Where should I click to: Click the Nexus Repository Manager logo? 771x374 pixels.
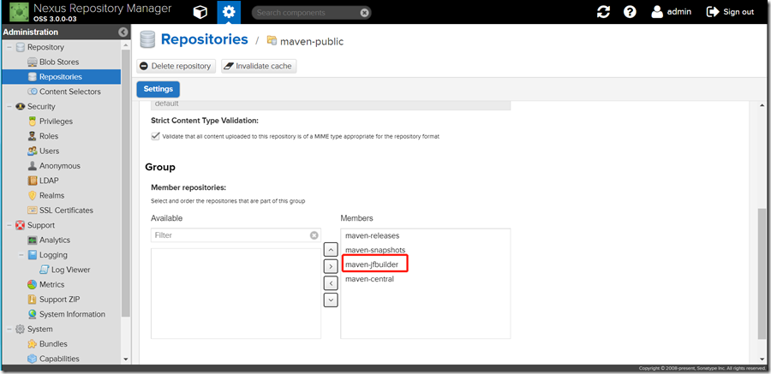point(19,12)
